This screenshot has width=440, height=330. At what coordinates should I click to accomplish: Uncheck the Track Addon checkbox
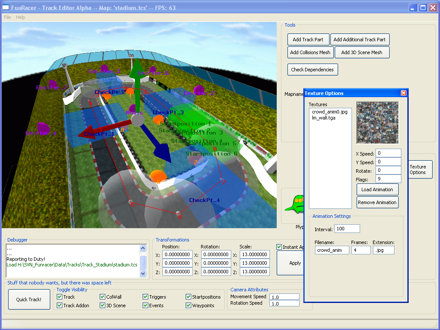(60, 306)
